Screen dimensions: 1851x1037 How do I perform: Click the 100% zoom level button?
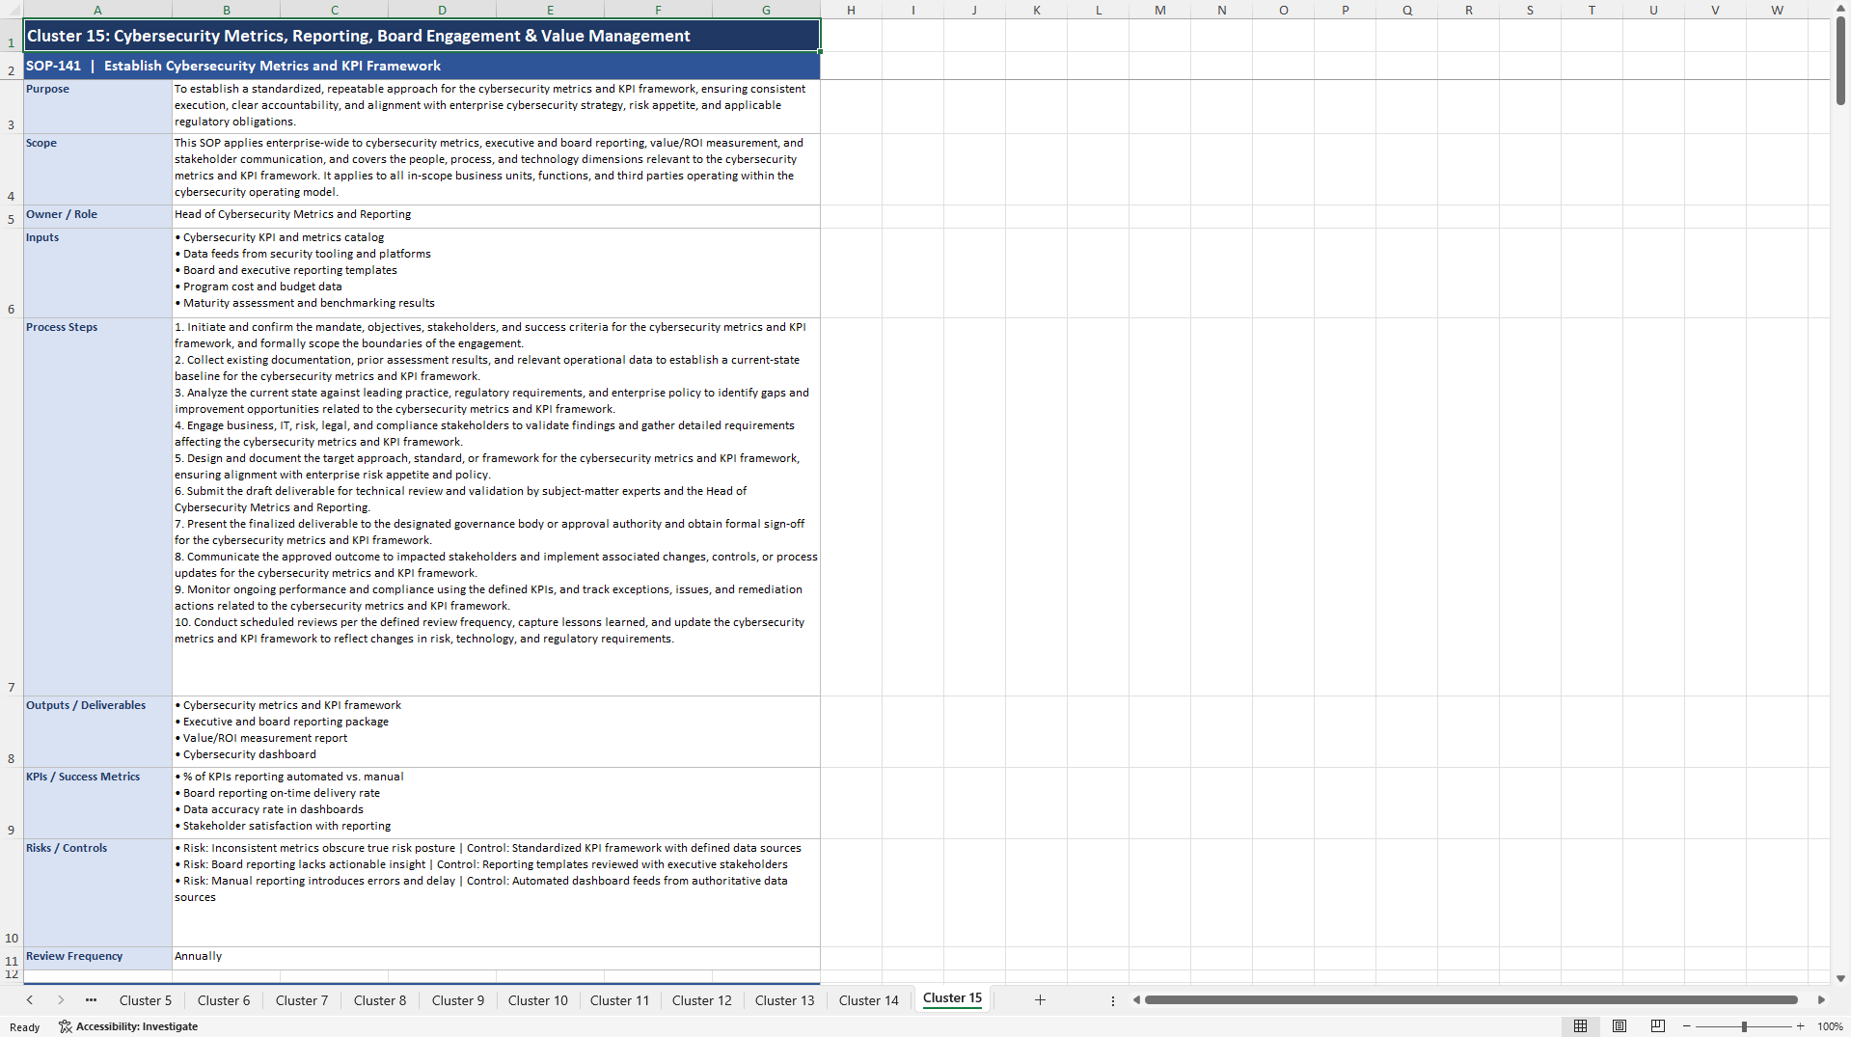[1830, 1026]
